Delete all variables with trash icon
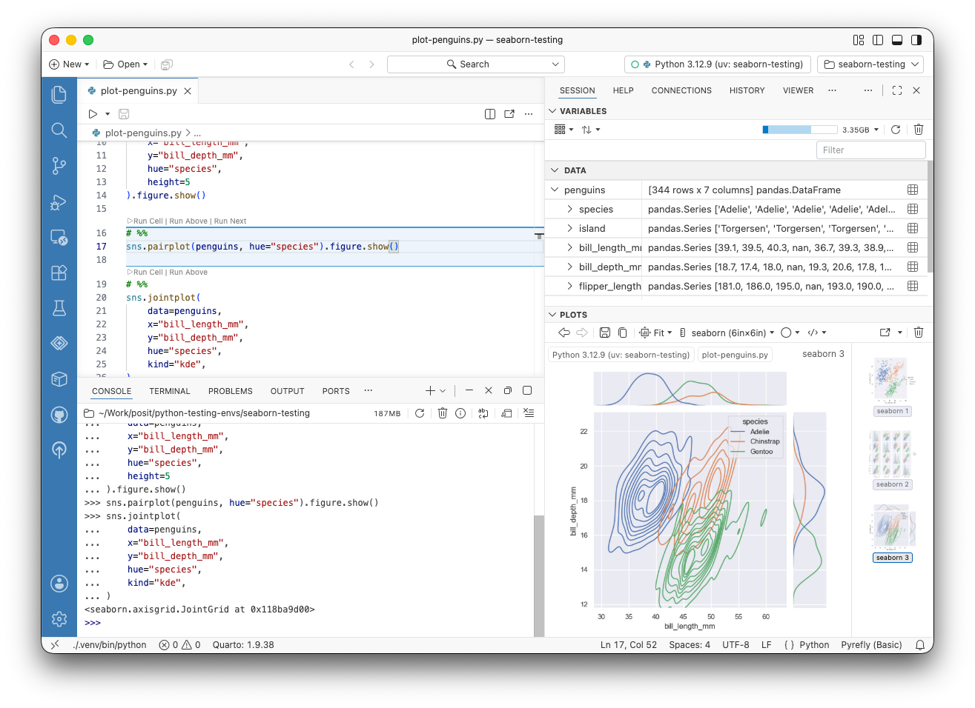 (x=919, y=130)
